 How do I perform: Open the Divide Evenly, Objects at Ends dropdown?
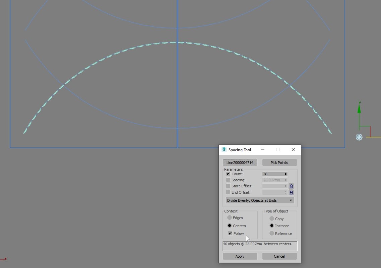pos(260,200)
